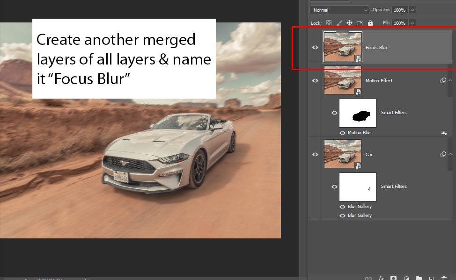Click the Motion Blur blending options icon
The width and height of the screenshot is (456, 280).
tap(444, 133)
